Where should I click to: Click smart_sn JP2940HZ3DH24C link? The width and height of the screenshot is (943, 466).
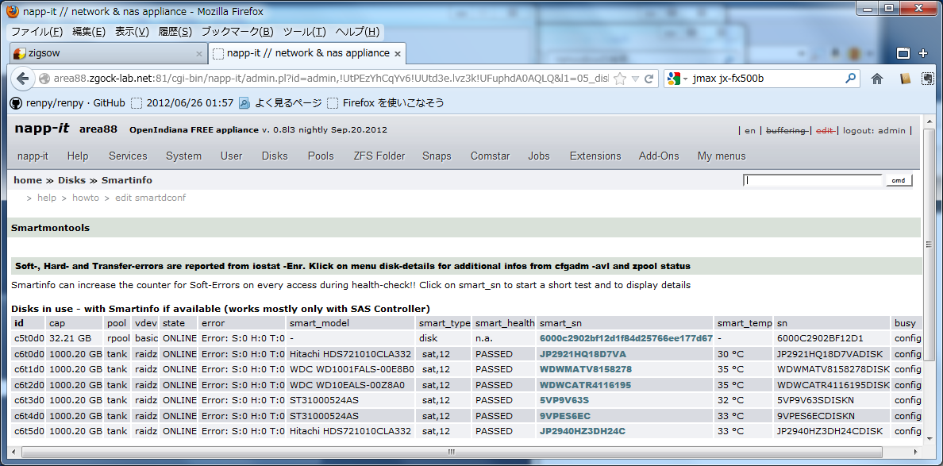click(582, 430)
